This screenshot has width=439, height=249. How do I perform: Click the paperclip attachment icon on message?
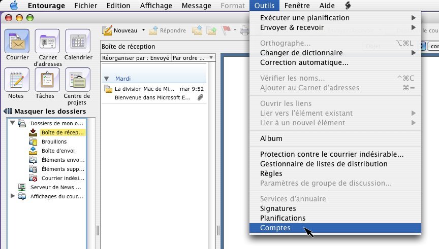(201, 97)
